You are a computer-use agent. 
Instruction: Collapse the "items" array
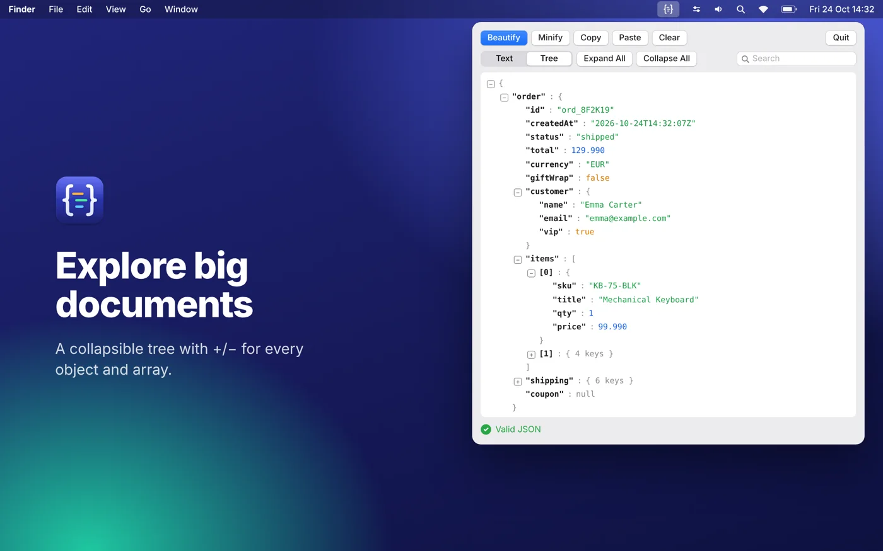coord(518,259)
